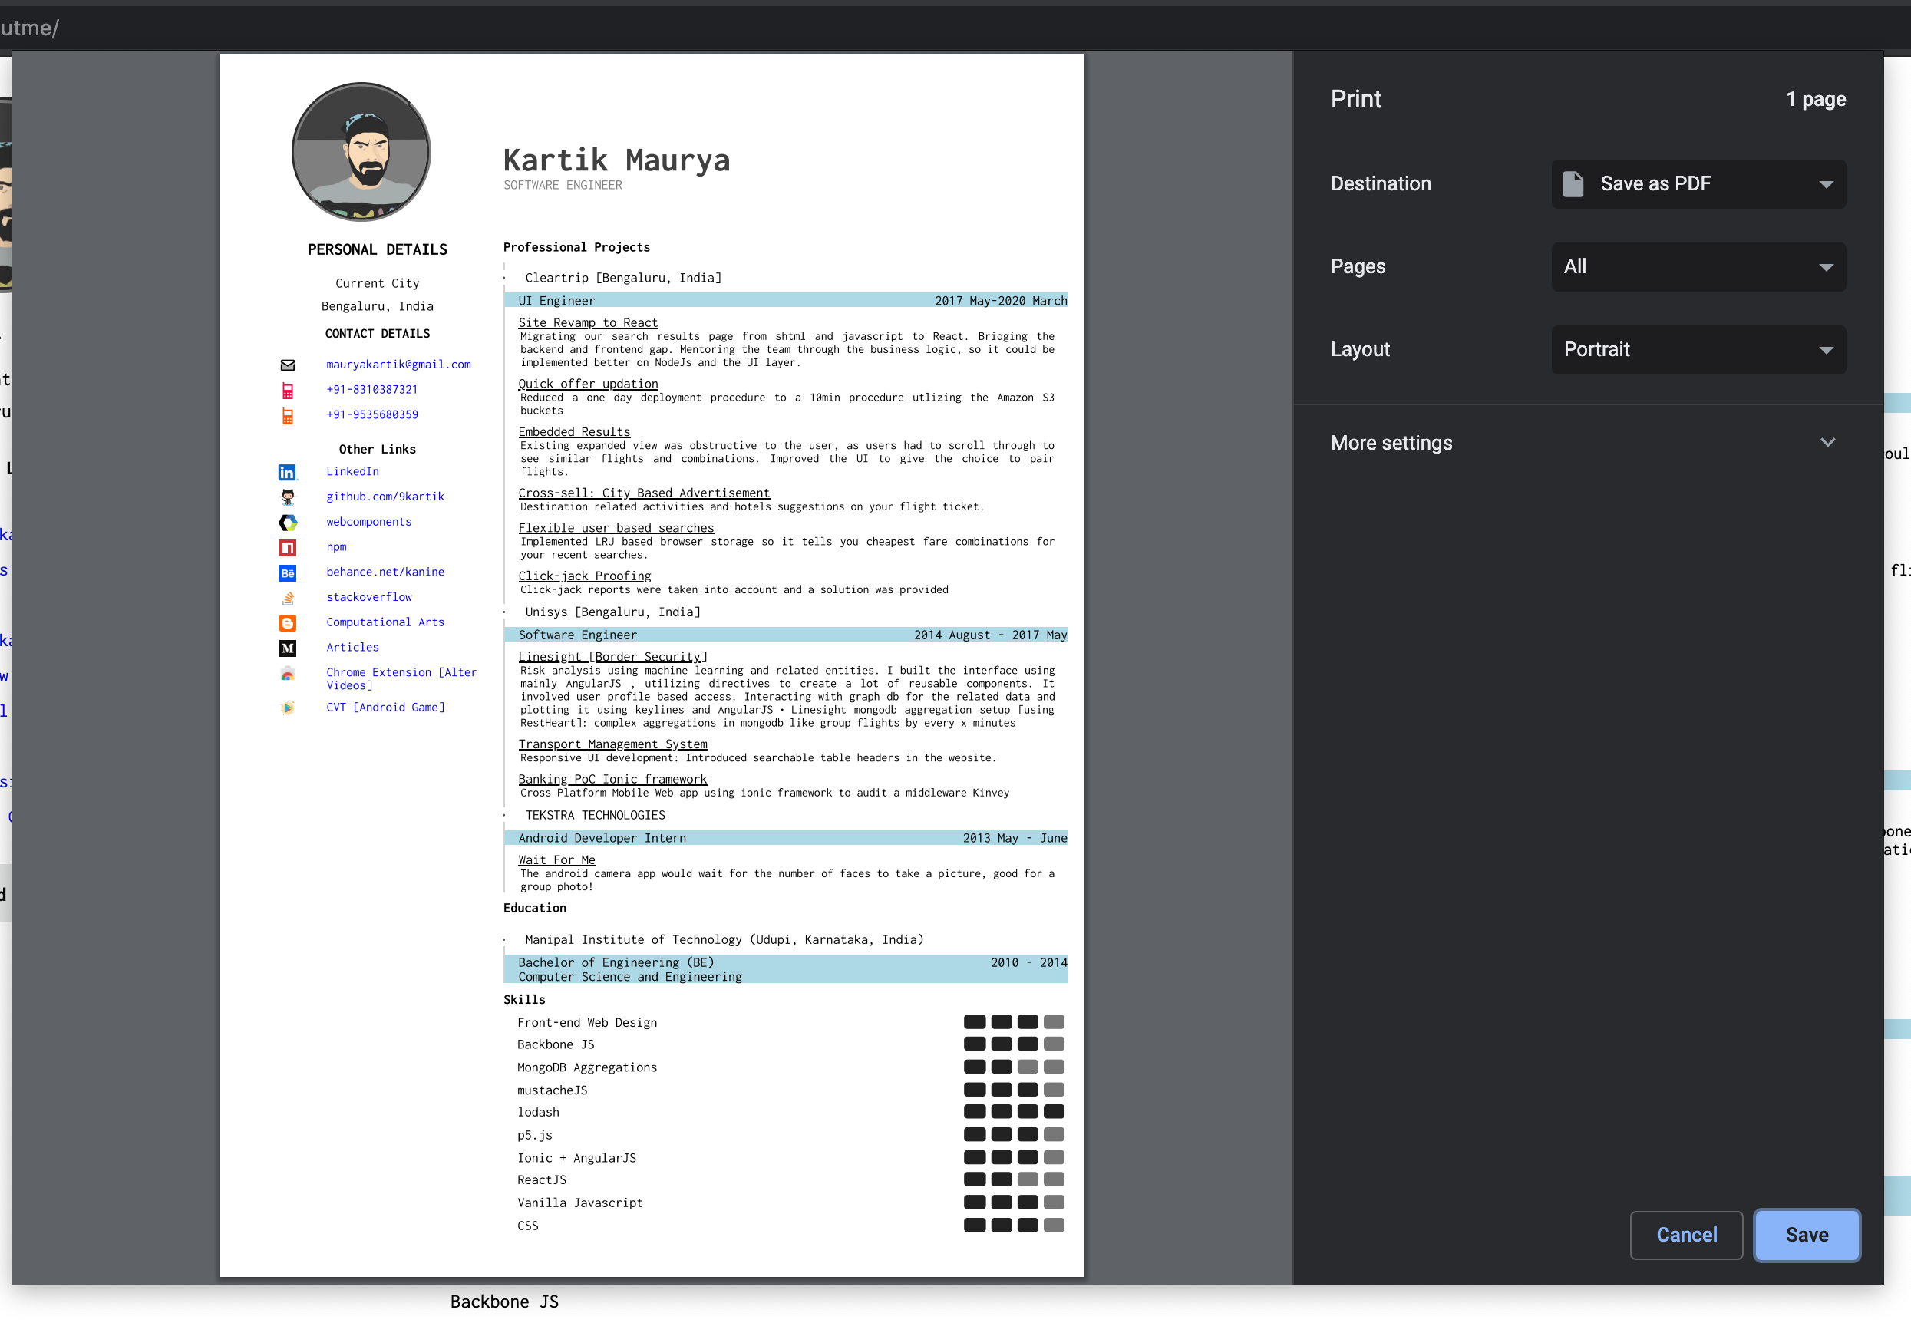
Task: Click the PDF document icon in Destination
Action: click(1573, 184)
